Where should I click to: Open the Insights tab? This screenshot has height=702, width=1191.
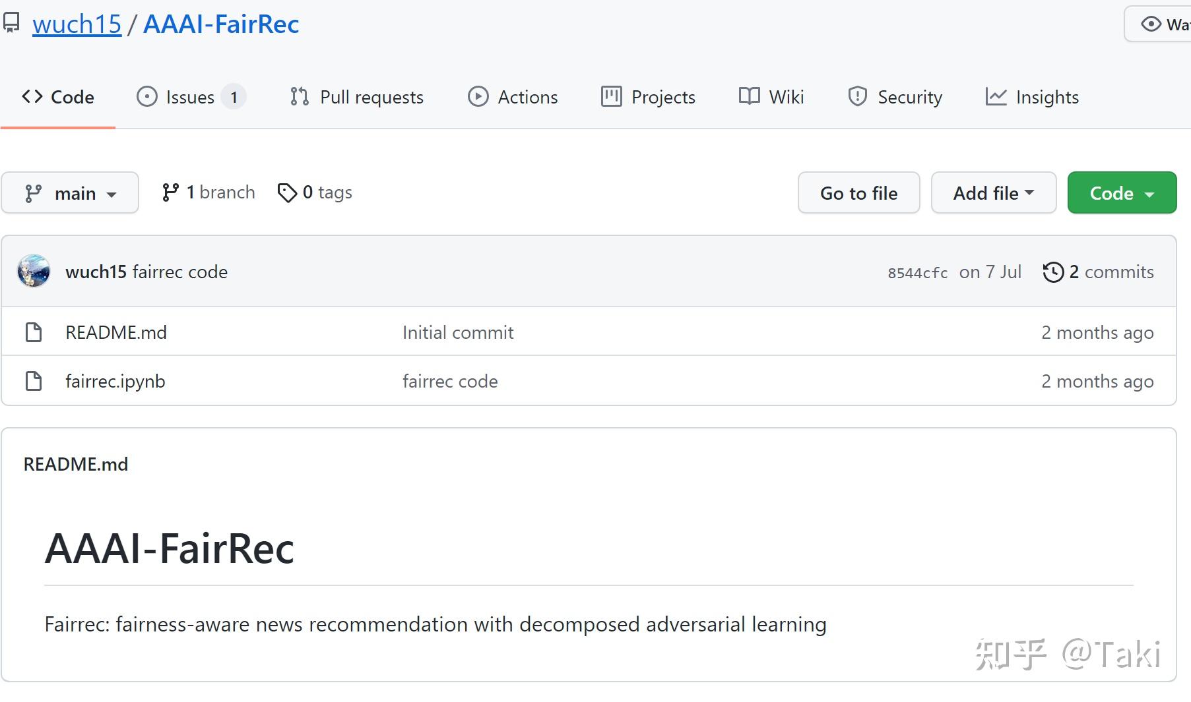click(x=1032, y=97)
